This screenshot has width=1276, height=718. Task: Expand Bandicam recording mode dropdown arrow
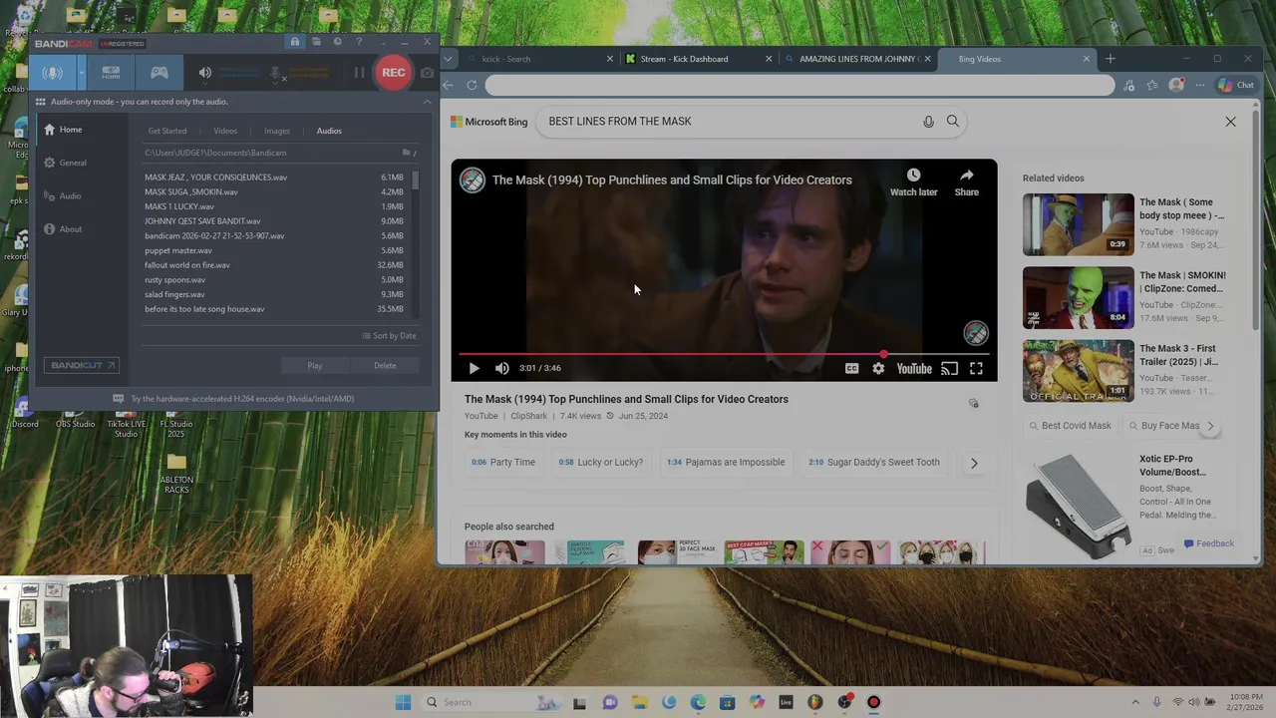[81, 73]
